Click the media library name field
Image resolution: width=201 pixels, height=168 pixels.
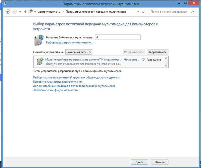pos(117,37)
